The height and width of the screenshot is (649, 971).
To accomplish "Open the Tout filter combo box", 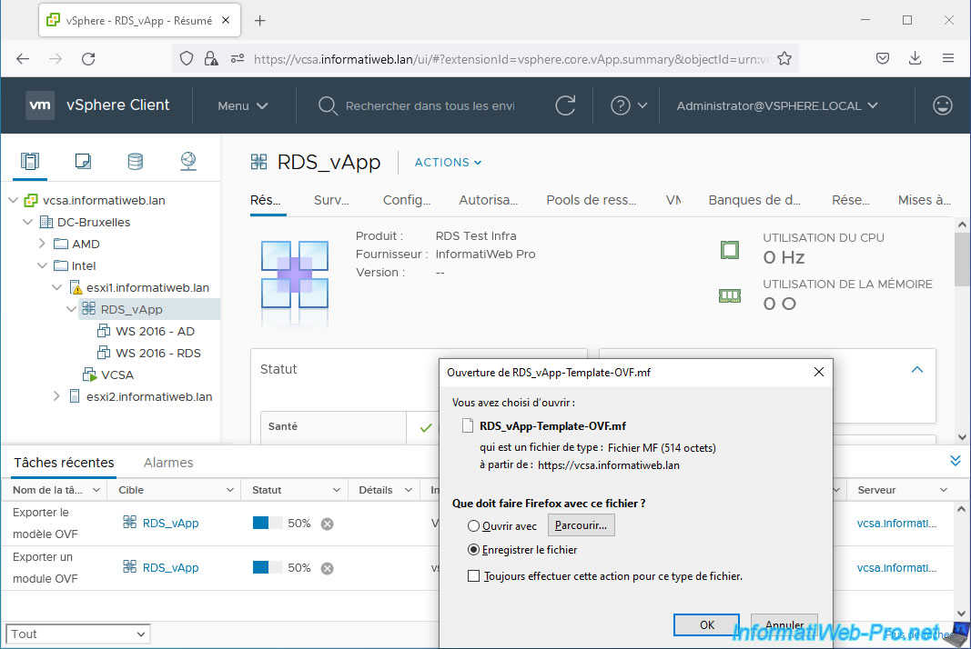I will click(78, 634).
